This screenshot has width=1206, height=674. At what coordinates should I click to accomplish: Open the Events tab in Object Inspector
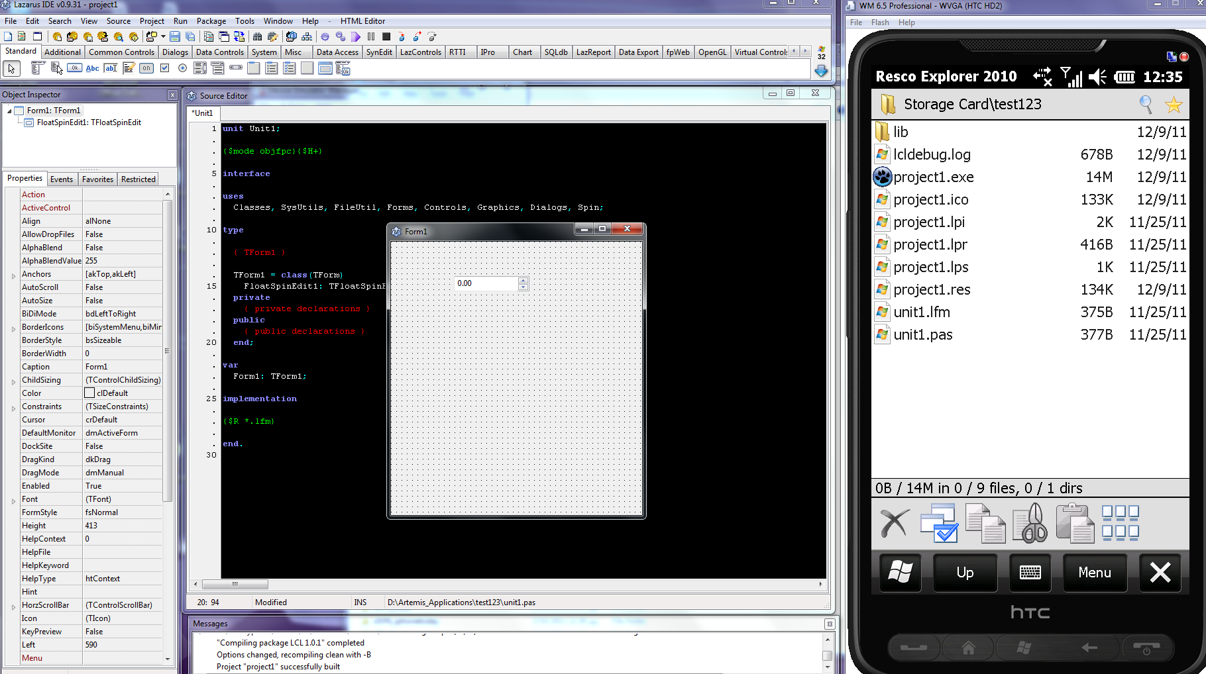click(x=62, y=179)
